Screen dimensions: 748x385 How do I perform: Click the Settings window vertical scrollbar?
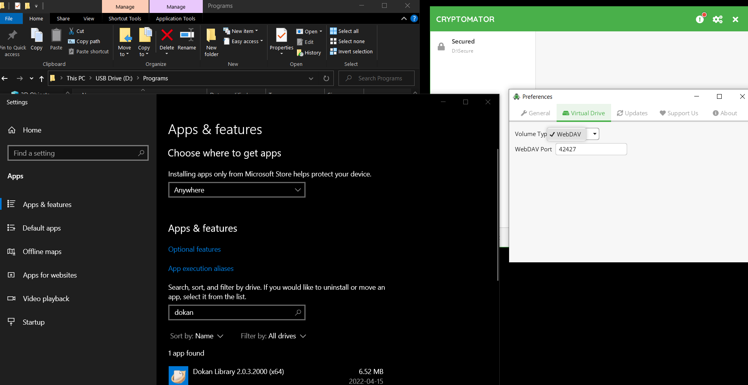click(x=497, y=214)
